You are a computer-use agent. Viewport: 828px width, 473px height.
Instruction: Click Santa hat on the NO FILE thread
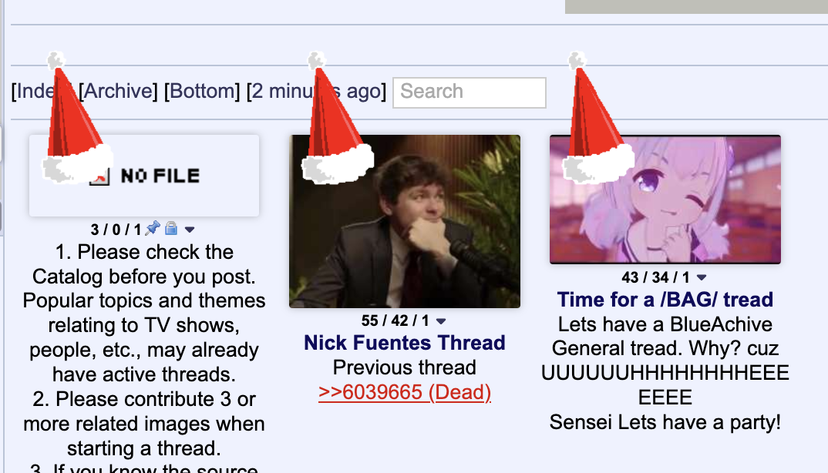[76, 119]
